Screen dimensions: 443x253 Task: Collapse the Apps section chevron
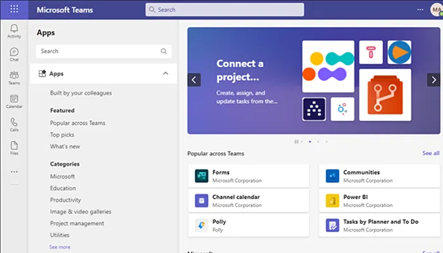tap(166, 73)
